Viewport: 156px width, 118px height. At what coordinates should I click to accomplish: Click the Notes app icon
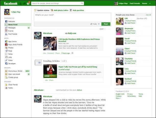6,54
